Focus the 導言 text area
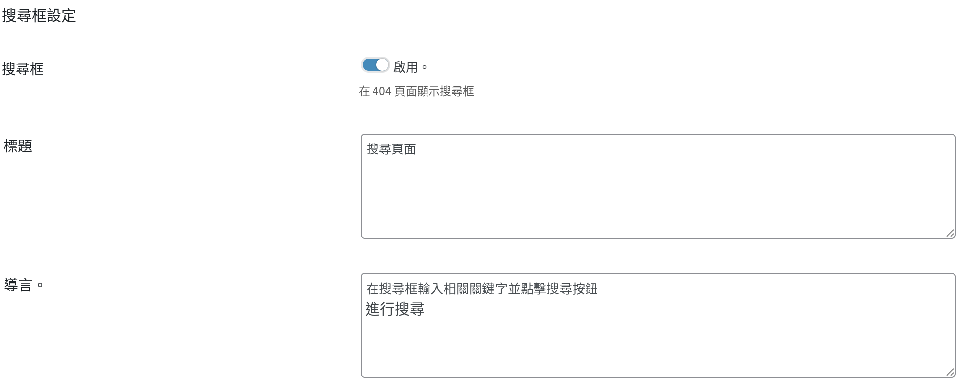The image size is (961, 386). point(658,325)
